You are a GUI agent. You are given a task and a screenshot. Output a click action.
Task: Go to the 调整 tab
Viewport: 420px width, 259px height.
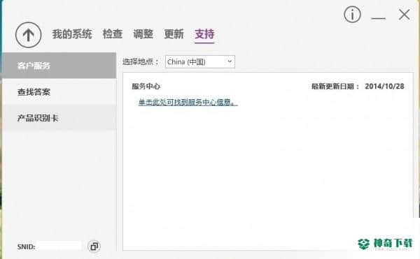[143, 34]
